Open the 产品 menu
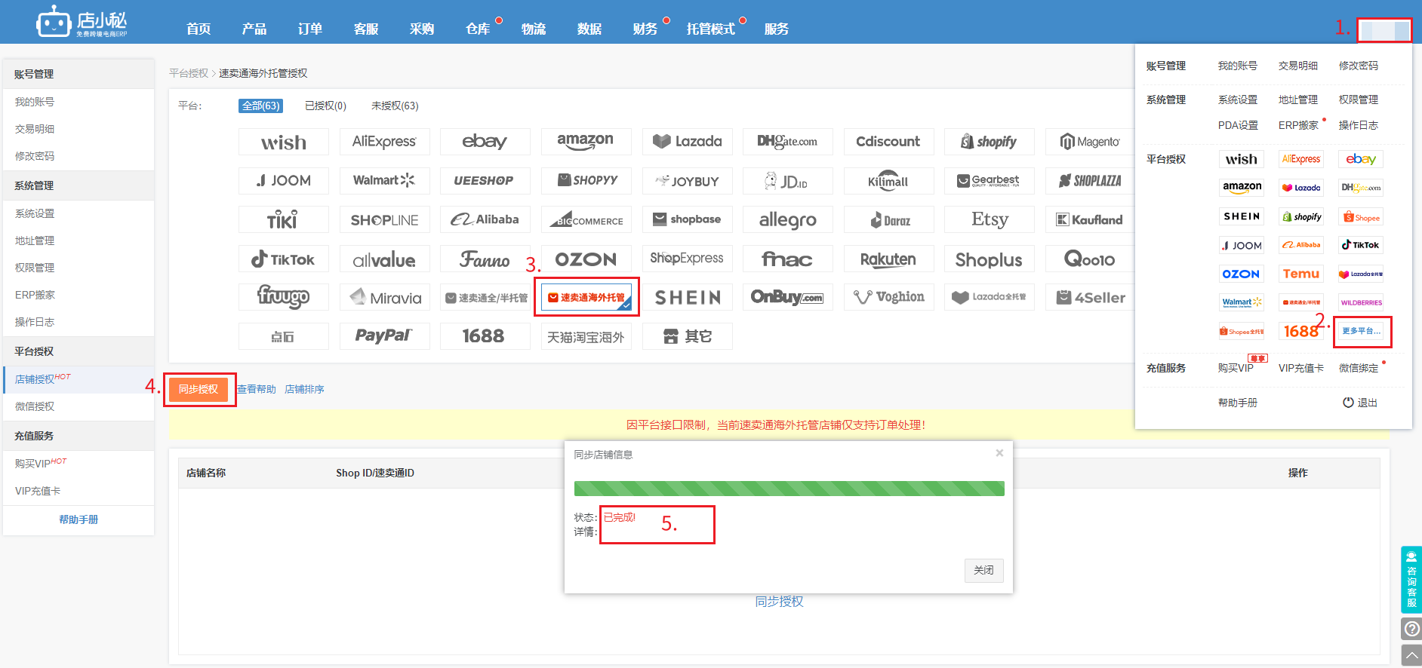 [x=254, y=29]
